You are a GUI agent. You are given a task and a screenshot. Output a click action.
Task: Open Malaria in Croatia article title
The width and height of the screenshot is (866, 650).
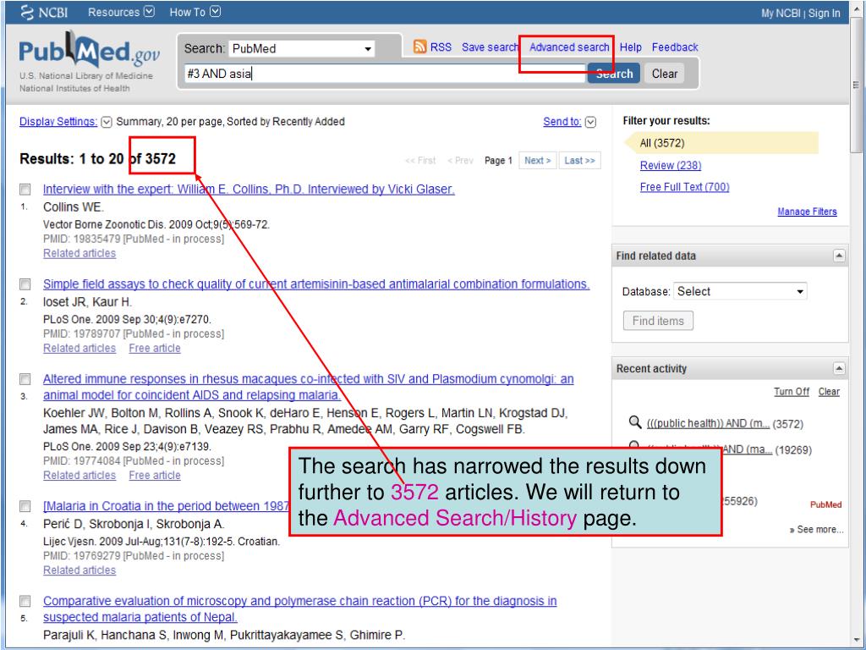point(166,506)
